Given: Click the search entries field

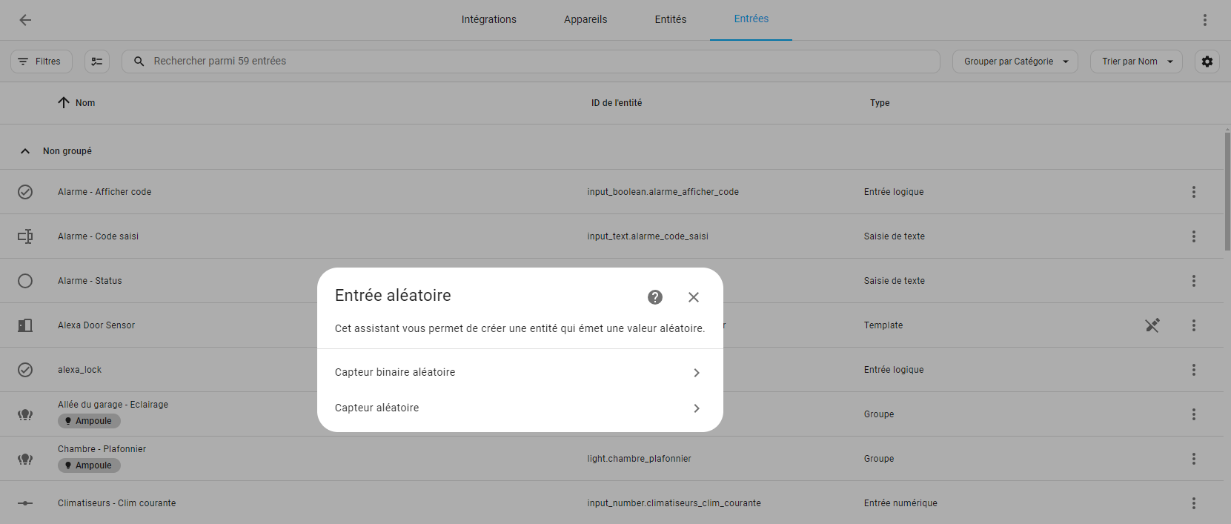Looking at the screenshot, I should click(x=531, y=62).
